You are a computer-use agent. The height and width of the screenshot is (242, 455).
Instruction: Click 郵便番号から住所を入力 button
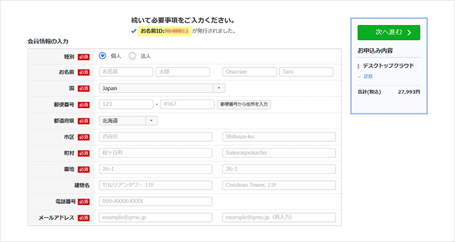coord(244,104)
